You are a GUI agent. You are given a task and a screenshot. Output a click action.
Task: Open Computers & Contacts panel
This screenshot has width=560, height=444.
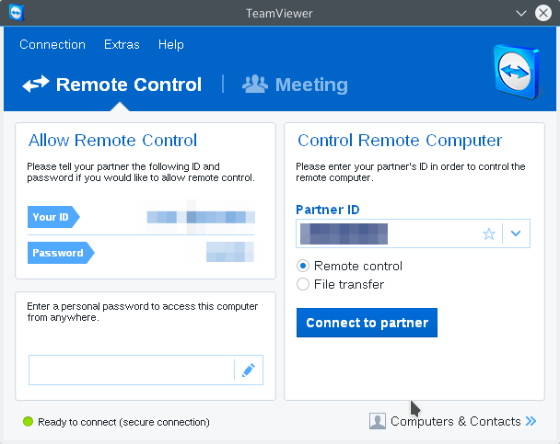(452, 421)
